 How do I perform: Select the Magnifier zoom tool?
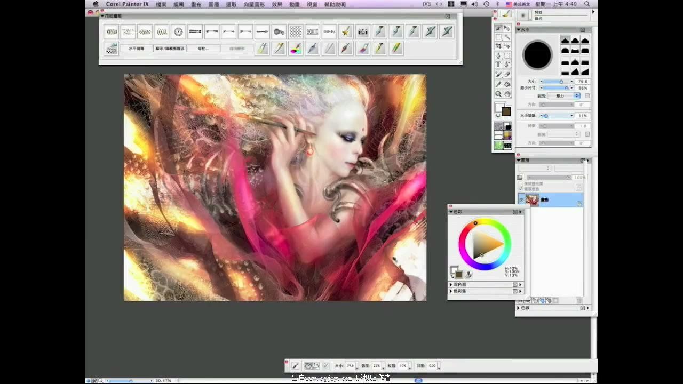point(498,94)
